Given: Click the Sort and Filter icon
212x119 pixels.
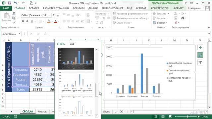Looking at the screenshot, I should click(x=183, y=14).
